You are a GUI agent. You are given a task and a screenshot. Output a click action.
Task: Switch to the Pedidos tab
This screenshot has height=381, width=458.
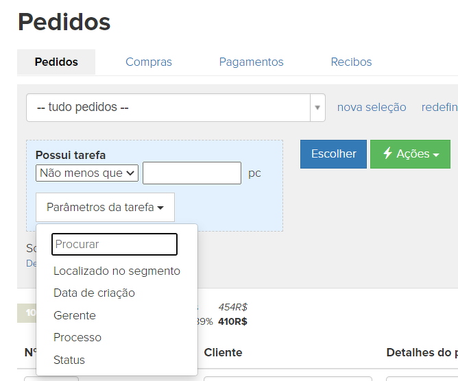[x=56, y=62]
